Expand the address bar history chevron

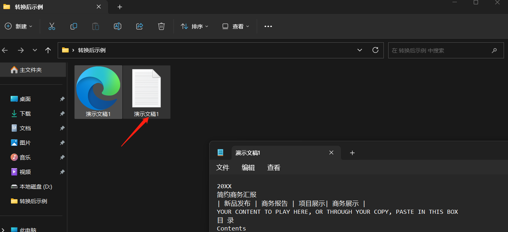pyautogui.click(x=360, y=50)
